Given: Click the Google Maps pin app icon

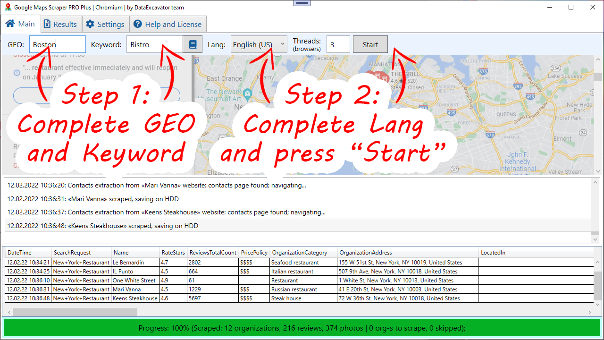Looking at the screenshot, I should (x=8, y=7).
